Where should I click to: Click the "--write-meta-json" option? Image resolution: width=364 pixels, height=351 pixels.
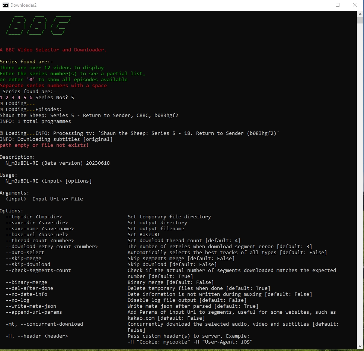31,306
